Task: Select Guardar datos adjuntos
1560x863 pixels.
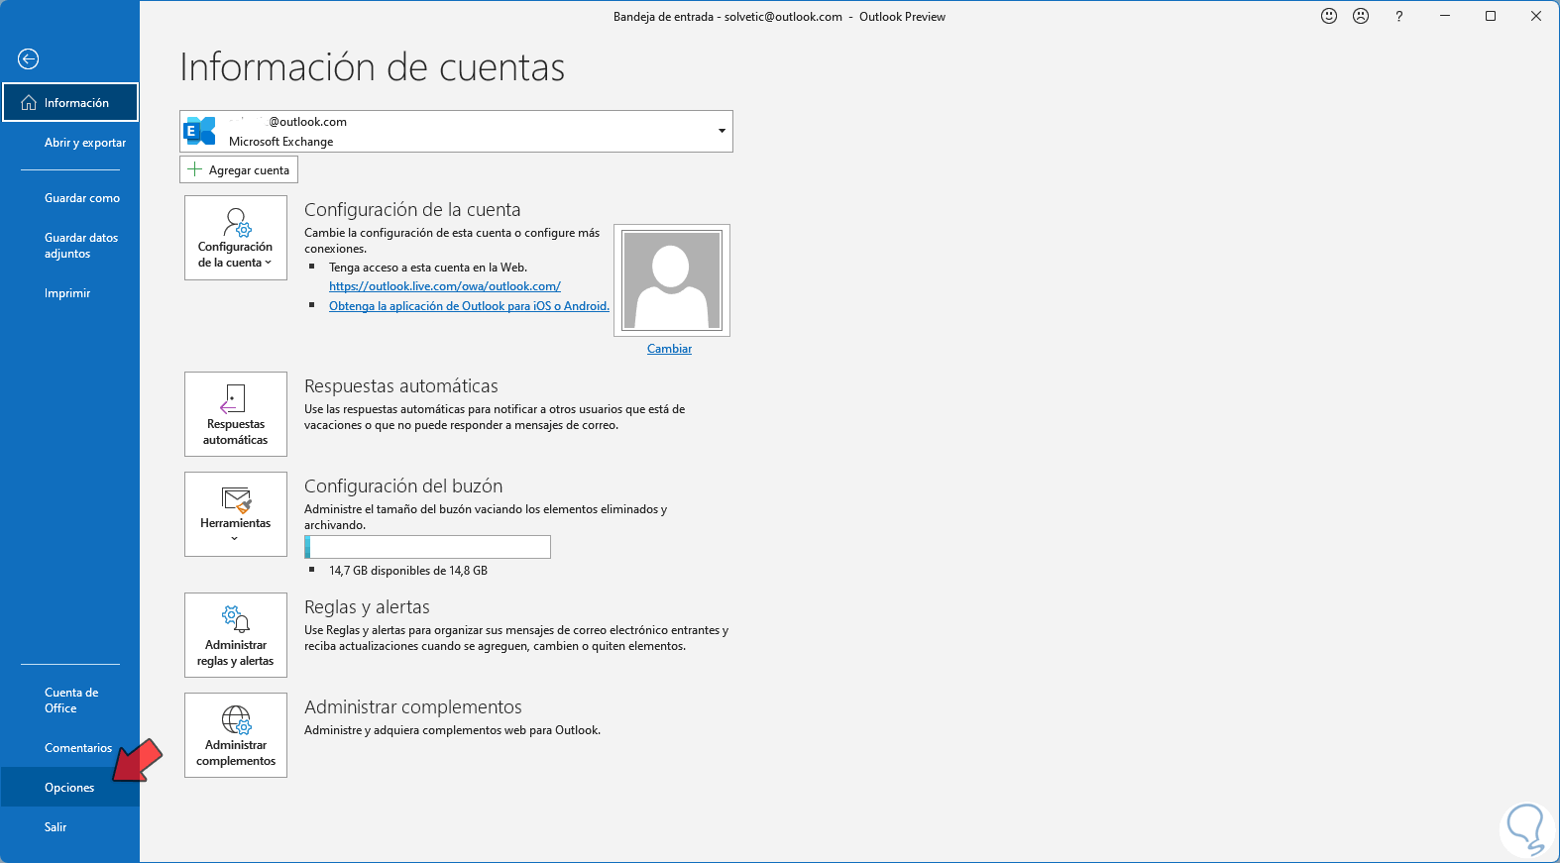Action: click(x=81, y=246)
